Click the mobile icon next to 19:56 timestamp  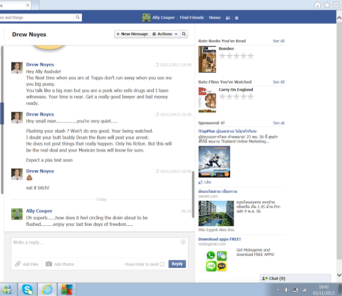pos(157,65)
